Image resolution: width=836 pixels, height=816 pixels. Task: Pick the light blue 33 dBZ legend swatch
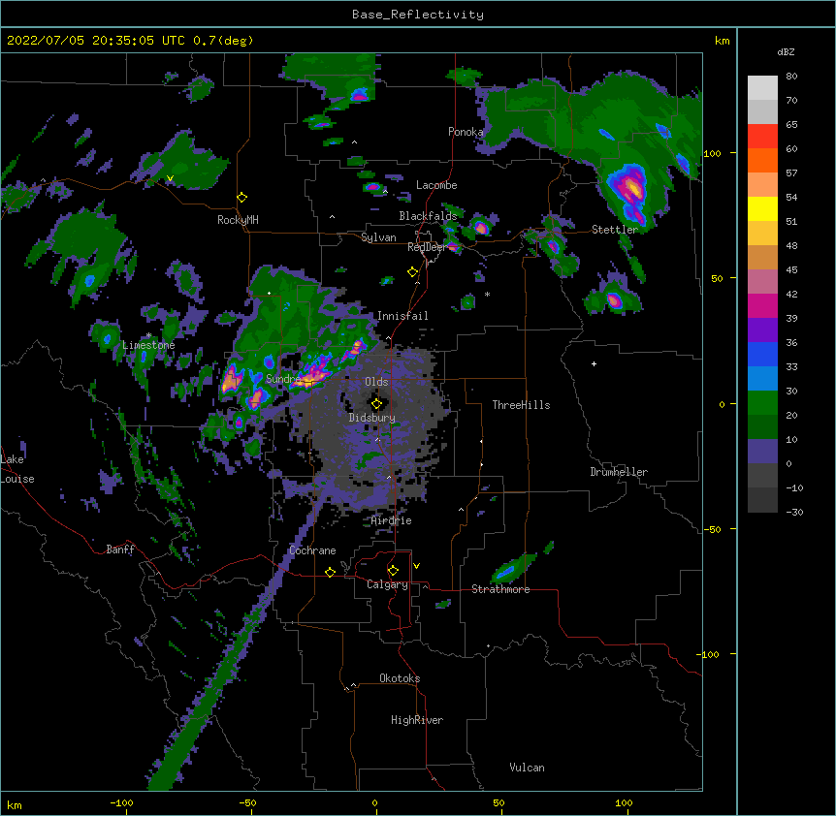click(762, 378)
